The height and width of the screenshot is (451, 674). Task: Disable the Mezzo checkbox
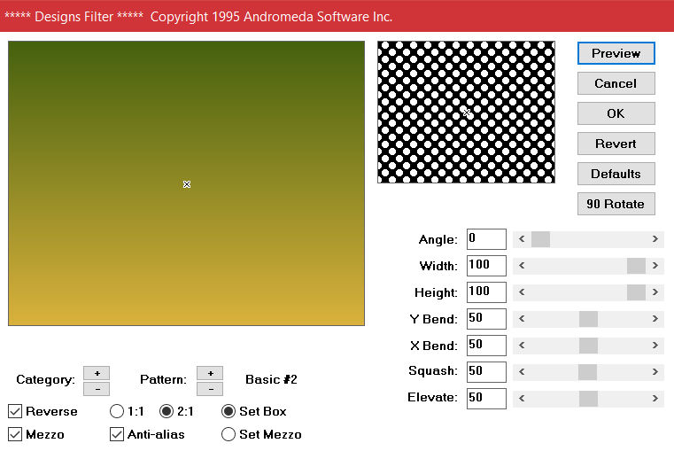16,434
